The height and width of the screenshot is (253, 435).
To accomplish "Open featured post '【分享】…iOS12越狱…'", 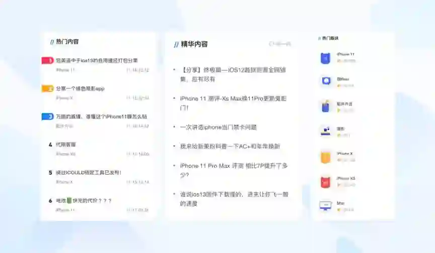I will tap(233, 74).
